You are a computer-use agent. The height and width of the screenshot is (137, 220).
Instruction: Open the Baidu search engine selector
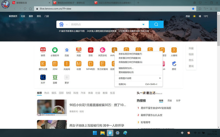coord(61,24)
